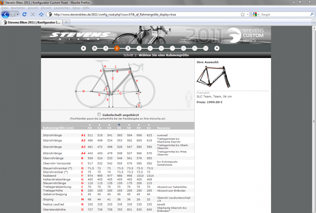This screenshot has height=213, width=316.
Task: Select frame size 52 radio button
Action: (x=99, y=125)
